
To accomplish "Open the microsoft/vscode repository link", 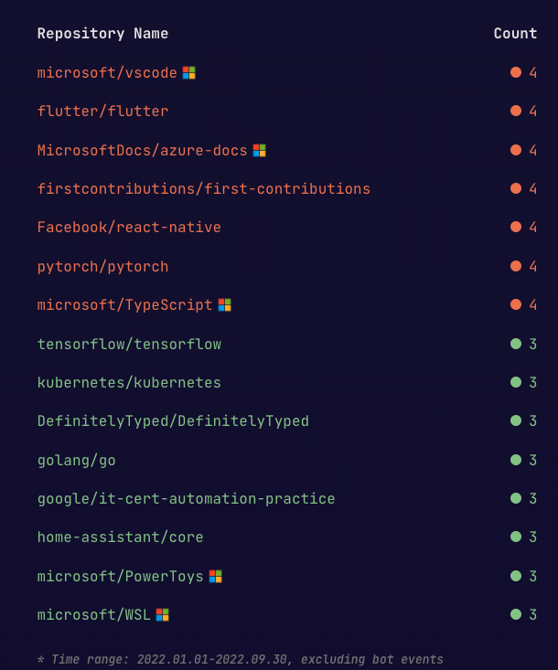I will pyautogui.click(x=107, y=73).
